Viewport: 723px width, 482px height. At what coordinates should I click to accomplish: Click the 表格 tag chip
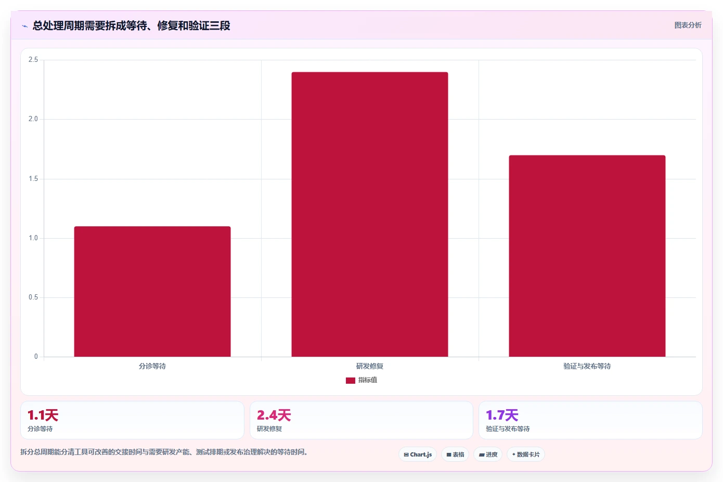455,454
